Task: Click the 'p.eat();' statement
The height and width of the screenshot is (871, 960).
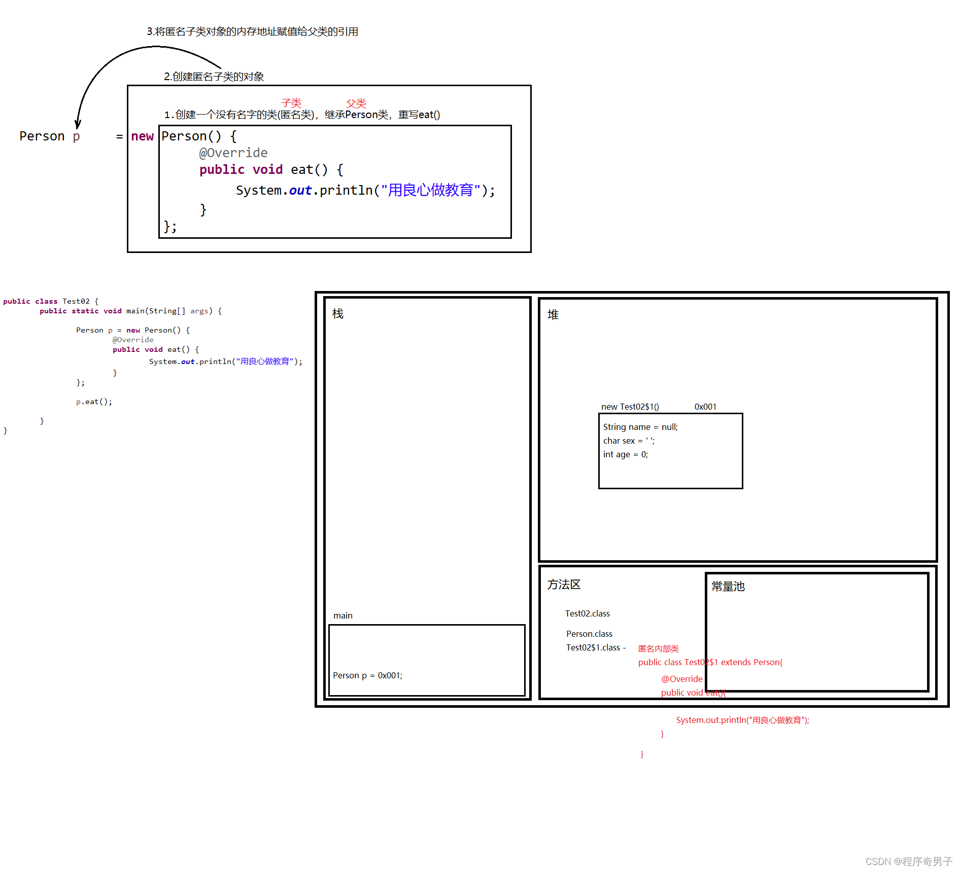Action: [x=94, y=402]
